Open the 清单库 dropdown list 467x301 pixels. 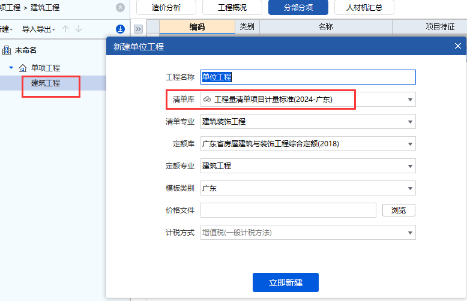click(410, 100)
